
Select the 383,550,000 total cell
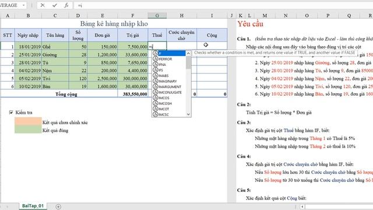pyautogui.click(x=132, y=94)
